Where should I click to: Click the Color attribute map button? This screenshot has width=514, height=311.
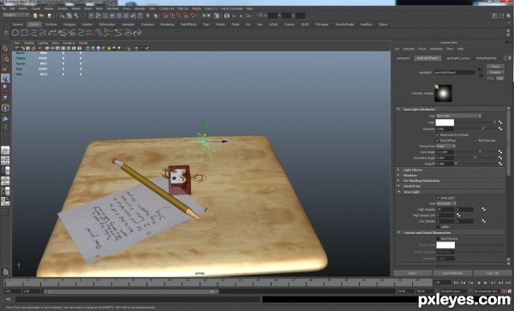click(x=500, y=123)
